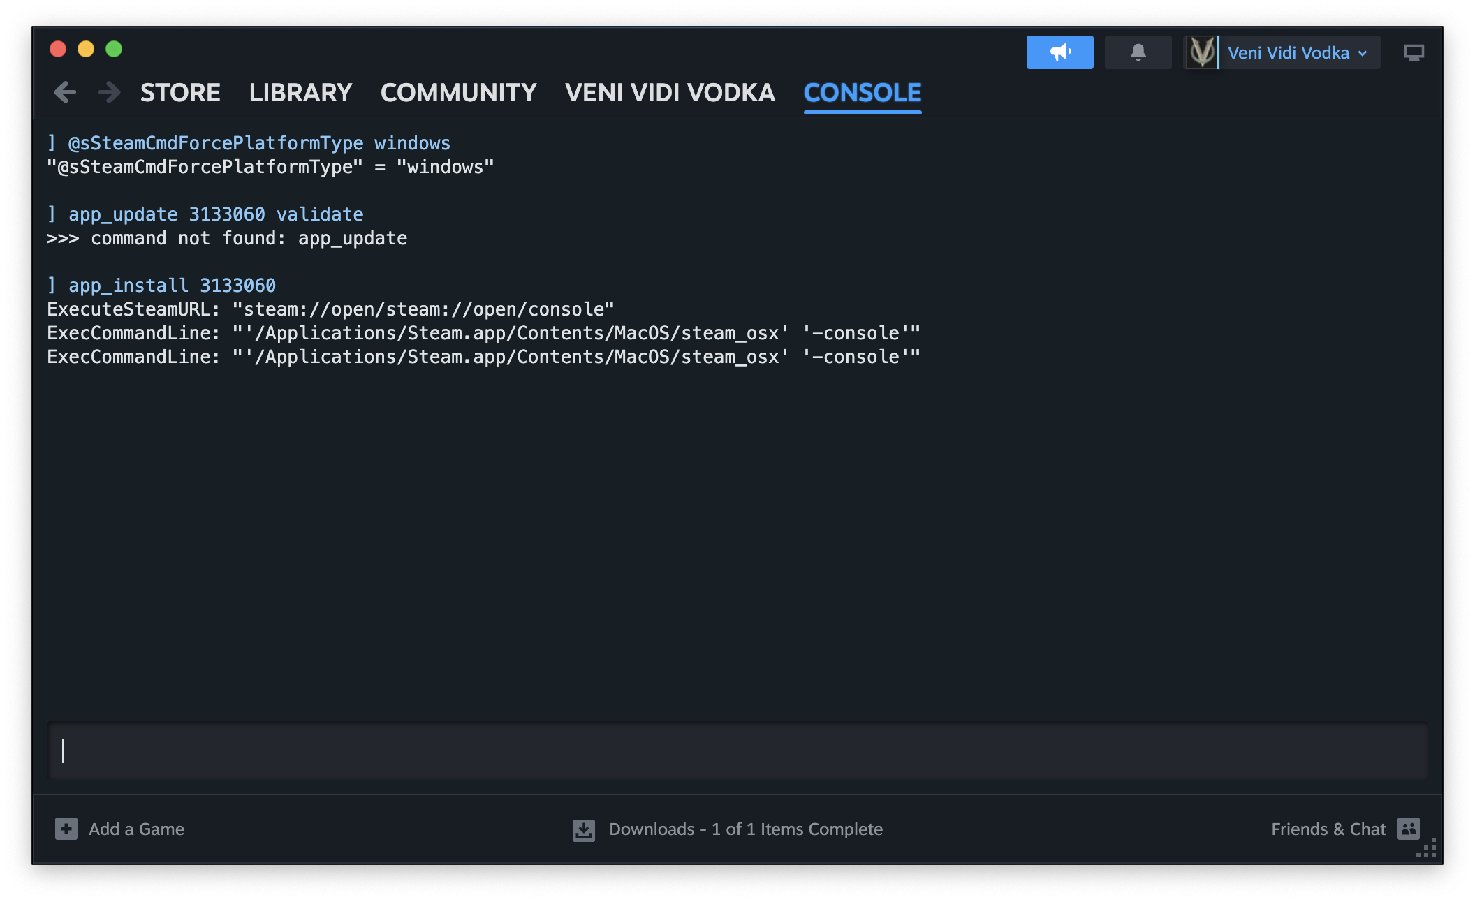Click the Friends & Chat label
The height and width of the screenshot is (902, 1475).
(1328, 829)
